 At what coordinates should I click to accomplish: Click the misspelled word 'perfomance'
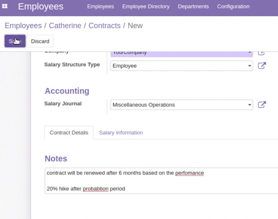tap(189, 173)
